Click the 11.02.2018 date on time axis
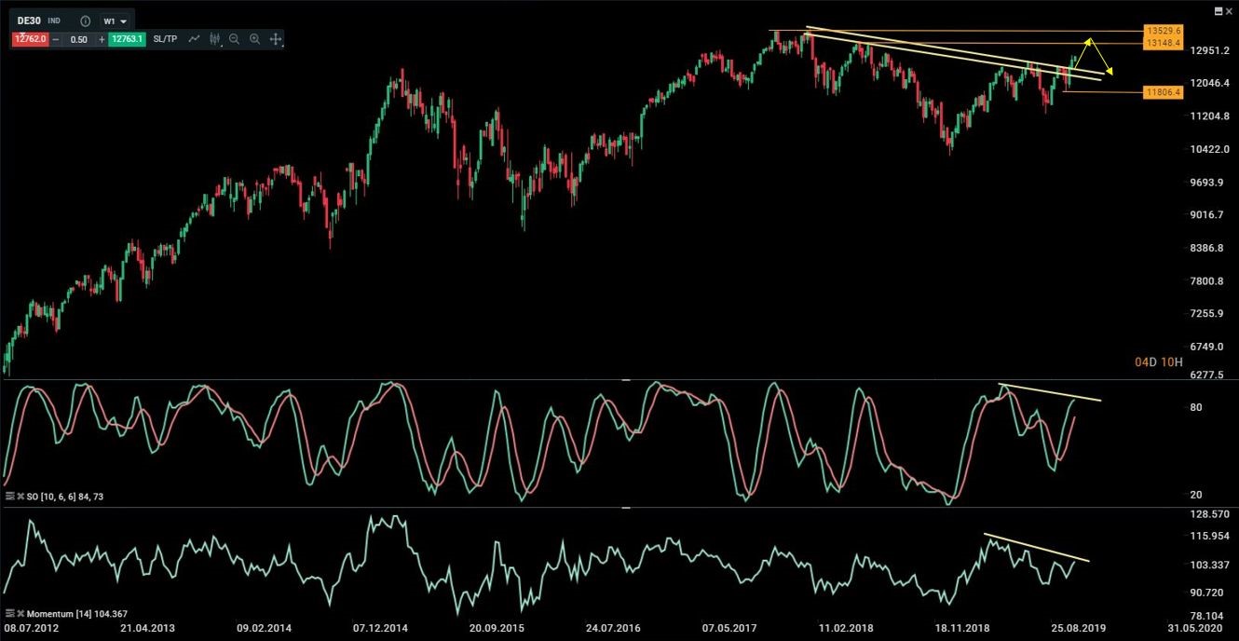The height and width of the screenshot is (641, 1239). click(x=847, y=628)
